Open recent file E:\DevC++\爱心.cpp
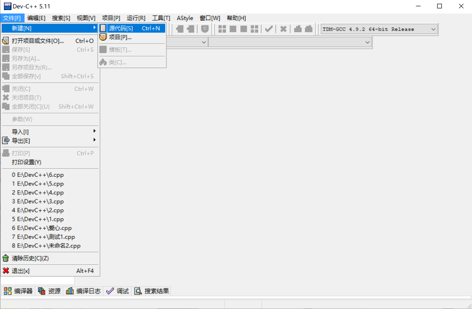This screenshot has height=309, width=472. (50, 228)
